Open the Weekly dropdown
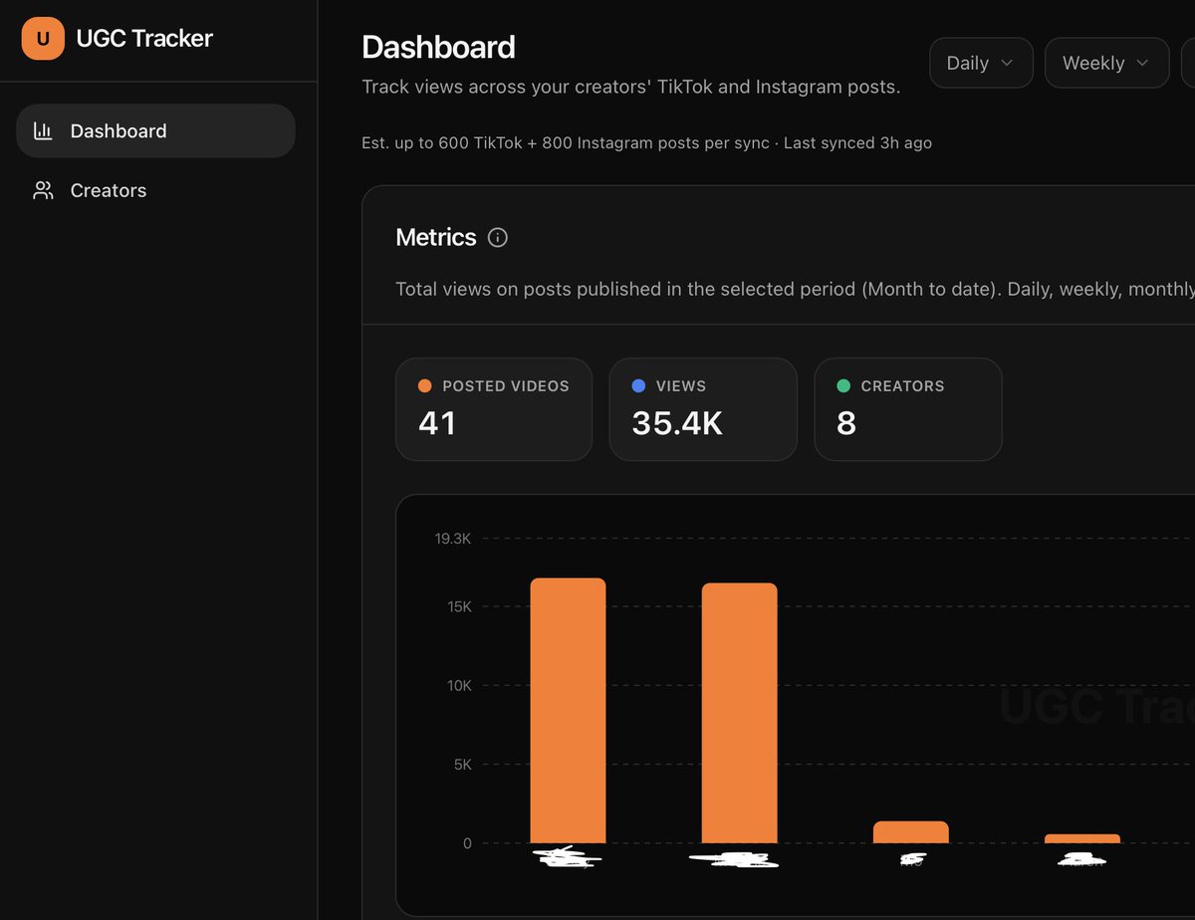 pyautogui.click(x=1106, y=63)
